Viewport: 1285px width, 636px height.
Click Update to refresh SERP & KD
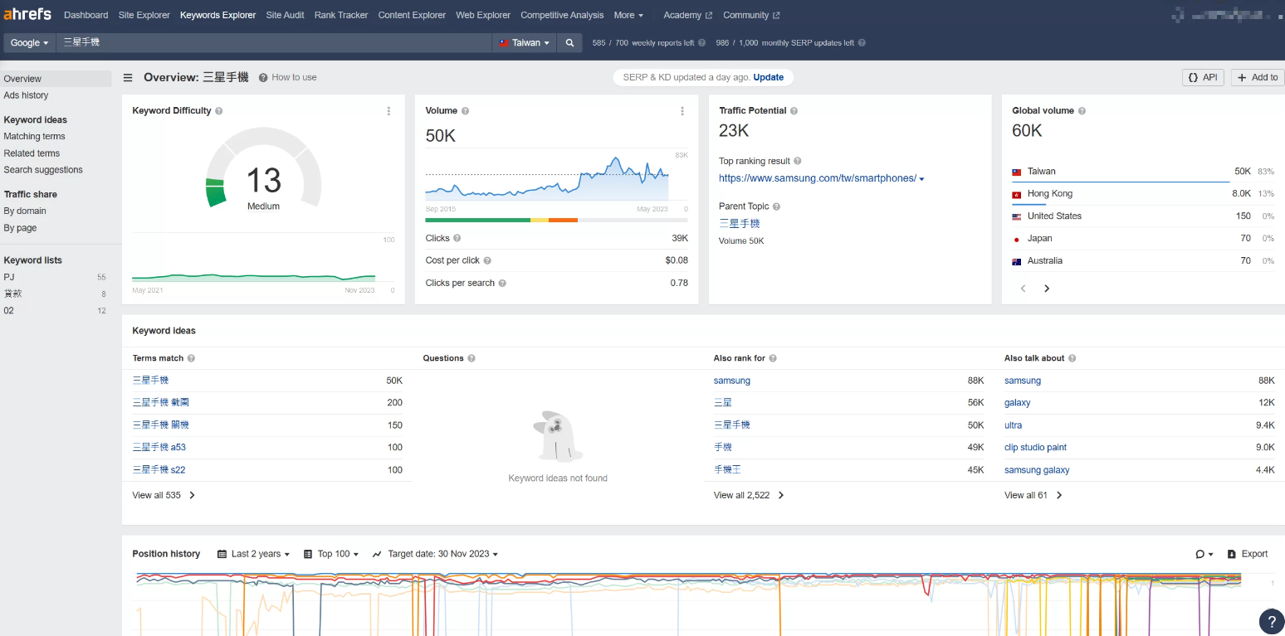click(x=768, y=77)
